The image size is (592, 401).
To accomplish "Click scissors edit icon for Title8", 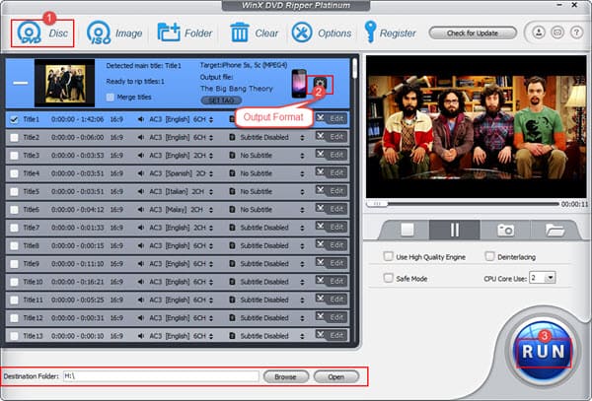I will point(320,244).
